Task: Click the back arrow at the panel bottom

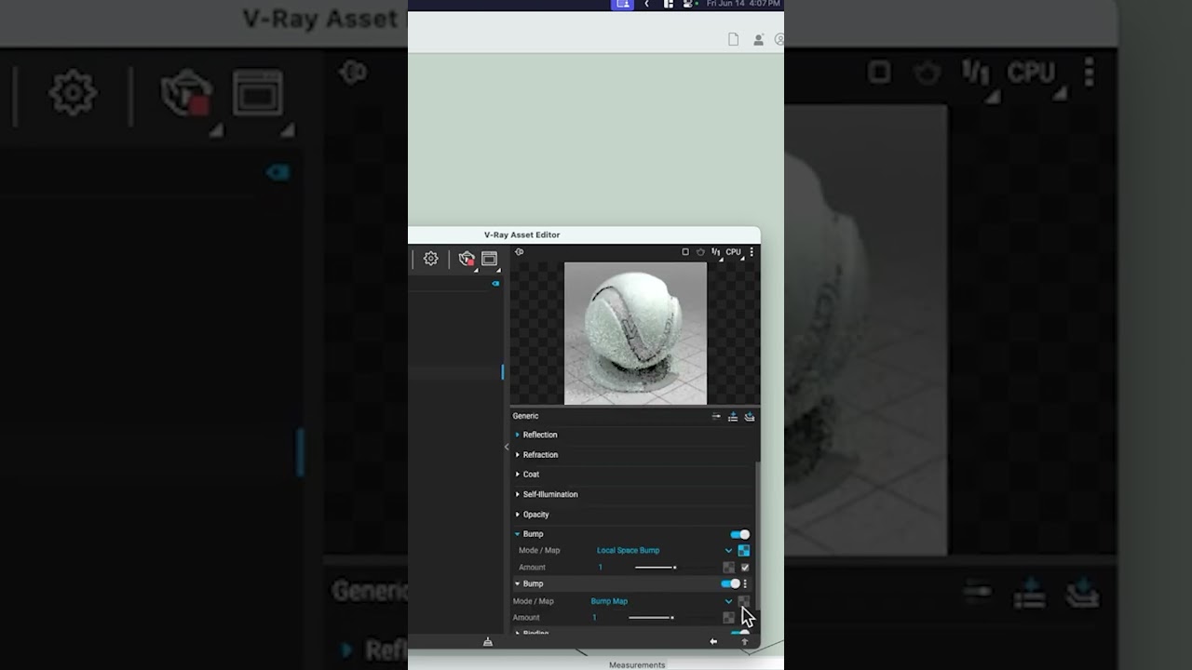Action: (713, 641)
